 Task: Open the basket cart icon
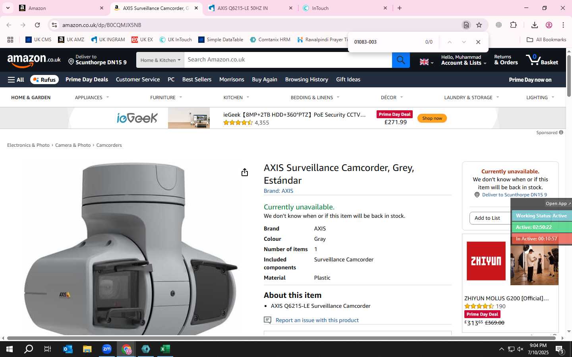pos(542,60)
